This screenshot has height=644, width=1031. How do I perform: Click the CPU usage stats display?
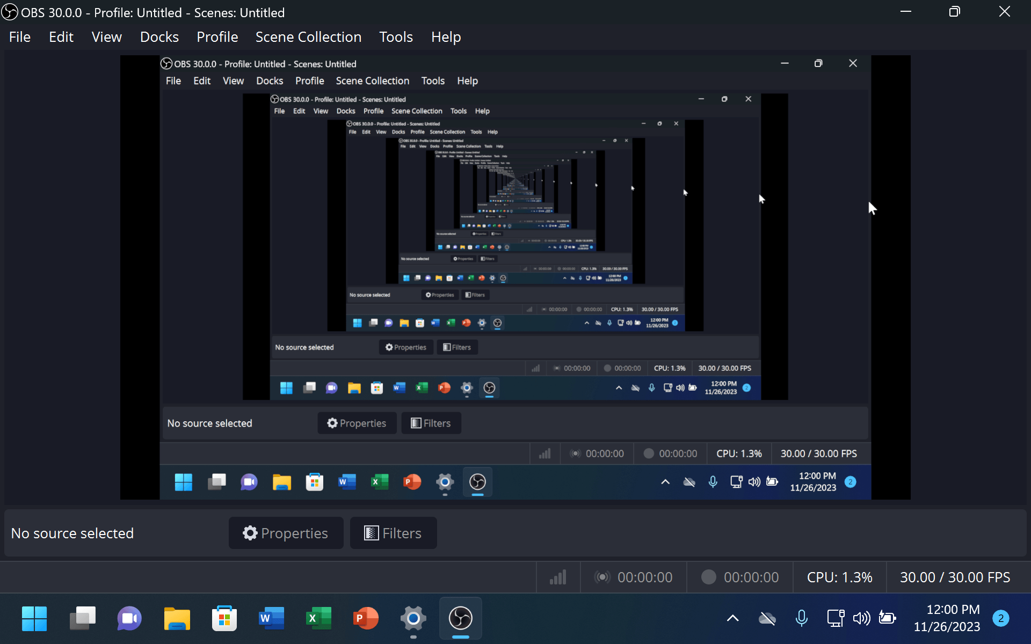coord(839,577)
